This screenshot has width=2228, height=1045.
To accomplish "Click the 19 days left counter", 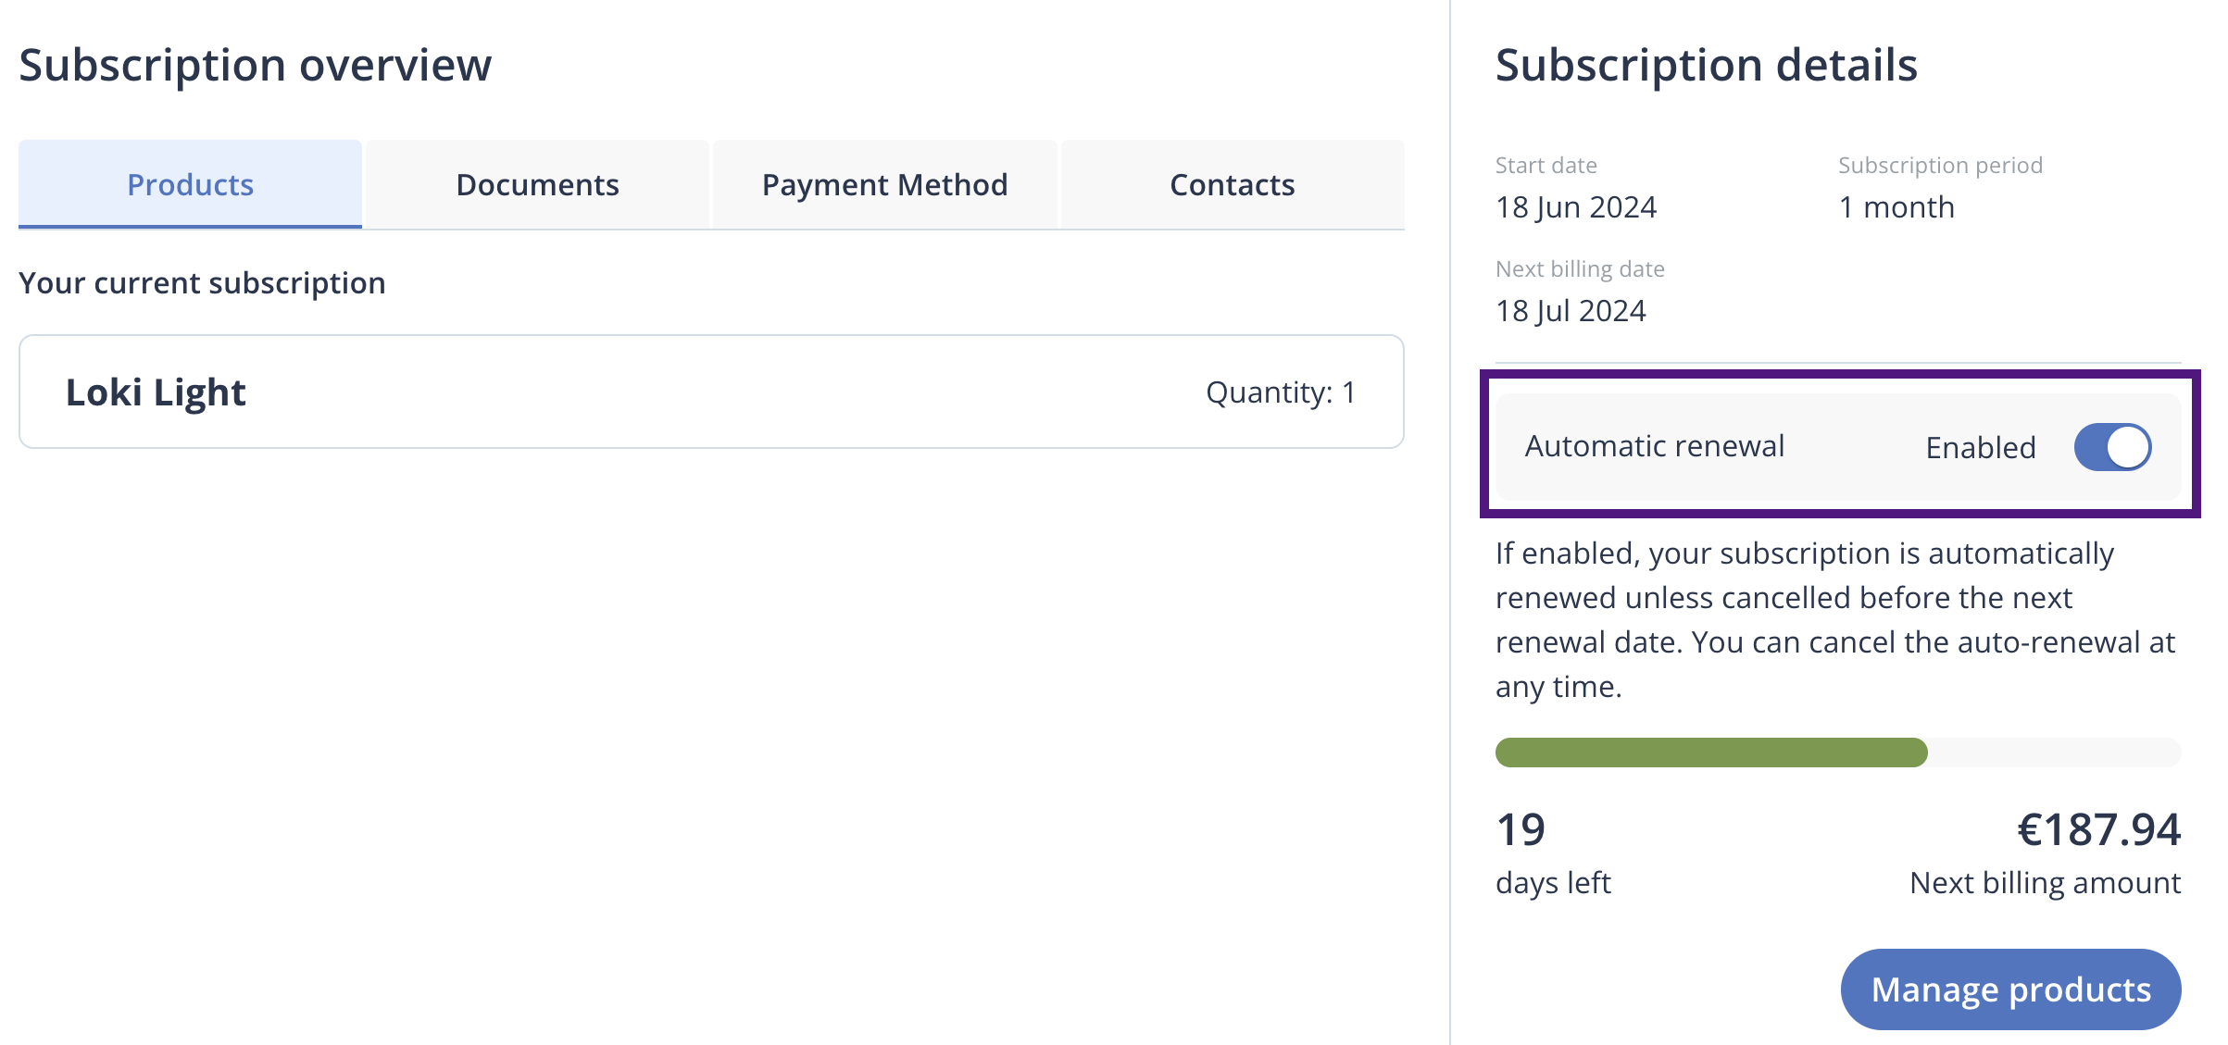I will point(1521,829).
